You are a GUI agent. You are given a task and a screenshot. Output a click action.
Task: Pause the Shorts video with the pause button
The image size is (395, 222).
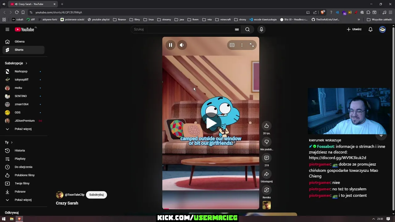coord(170,45)
